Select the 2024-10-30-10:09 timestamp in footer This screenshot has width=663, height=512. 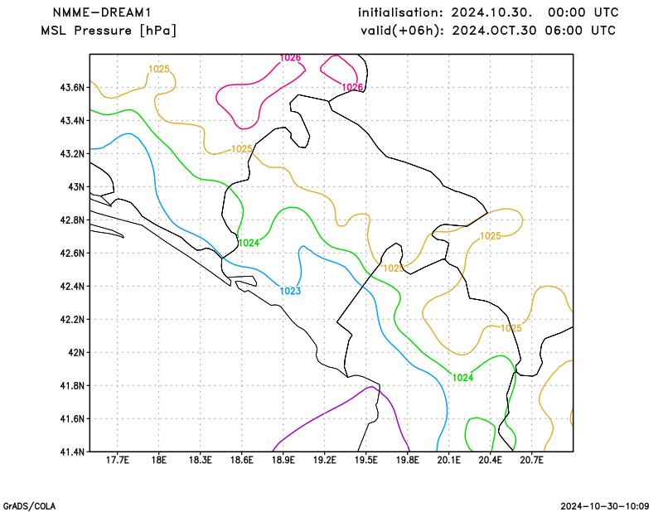coord(605,506)
